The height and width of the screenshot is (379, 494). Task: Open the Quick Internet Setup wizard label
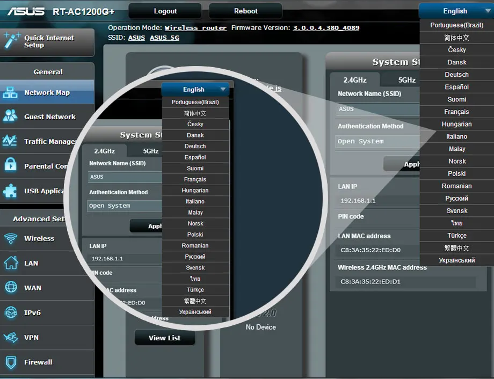pyautogui.click(x=49, y=41)
